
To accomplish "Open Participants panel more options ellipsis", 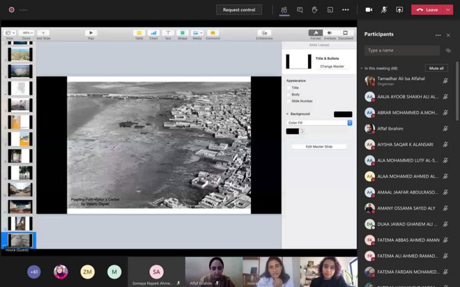I will click(x=438, y=35).
